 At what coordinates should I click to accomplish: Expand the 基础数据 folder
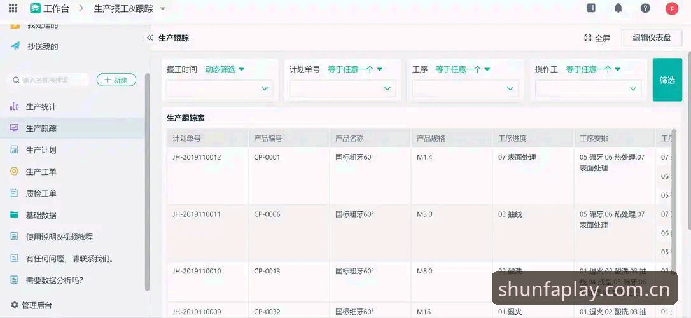[41, 216]
